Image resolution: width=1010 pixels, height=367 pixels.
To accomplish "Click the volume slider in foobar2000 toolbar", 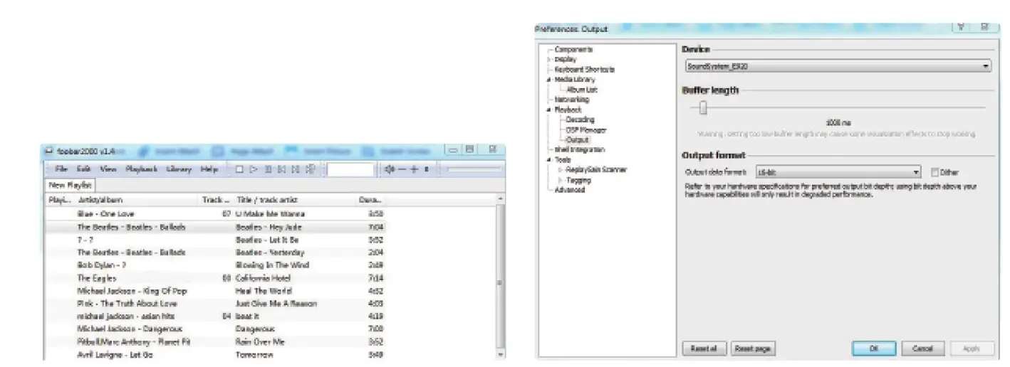I will tap(474, 169).
